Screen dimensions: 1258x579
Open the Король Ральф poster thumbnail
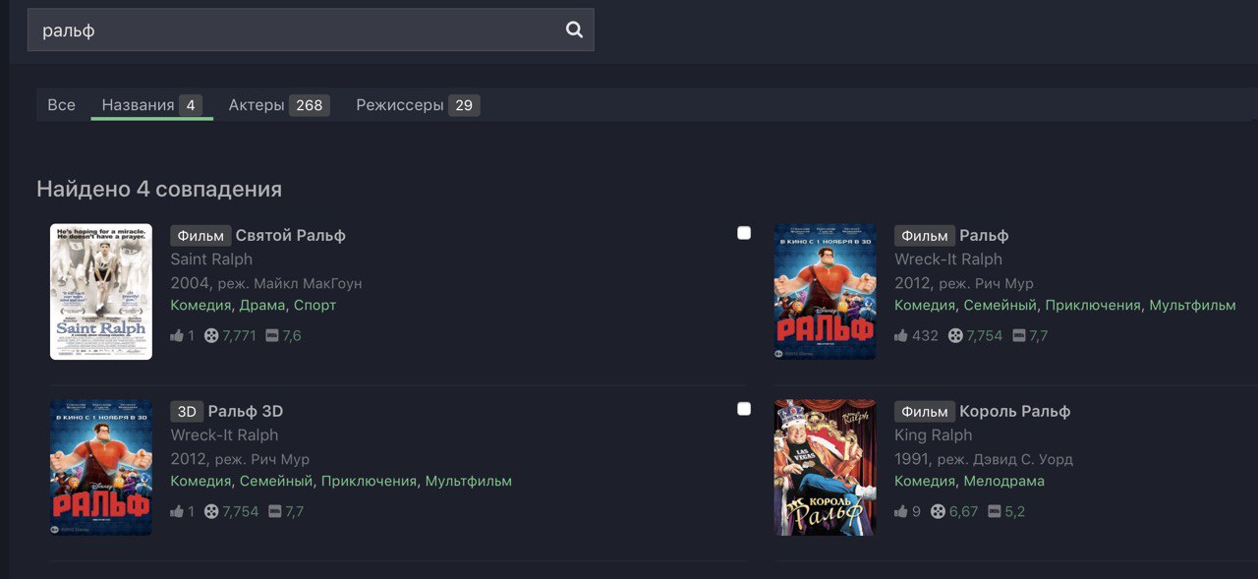click(x=825, y=468)
